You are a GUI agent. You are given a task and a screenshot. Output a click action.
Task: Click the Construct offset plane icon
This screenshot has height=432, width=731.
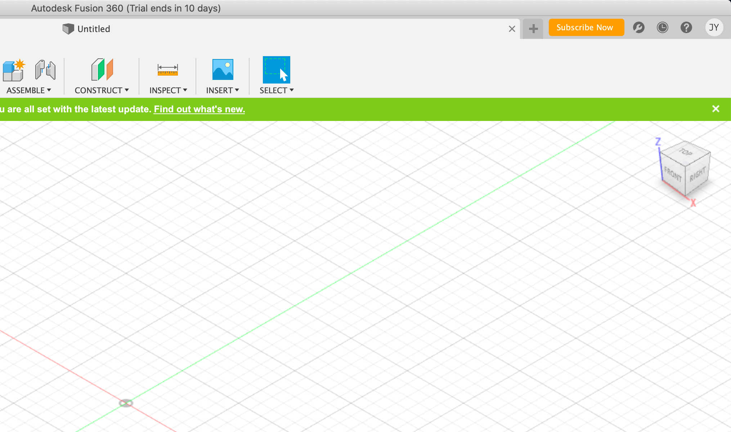[102, 70]
